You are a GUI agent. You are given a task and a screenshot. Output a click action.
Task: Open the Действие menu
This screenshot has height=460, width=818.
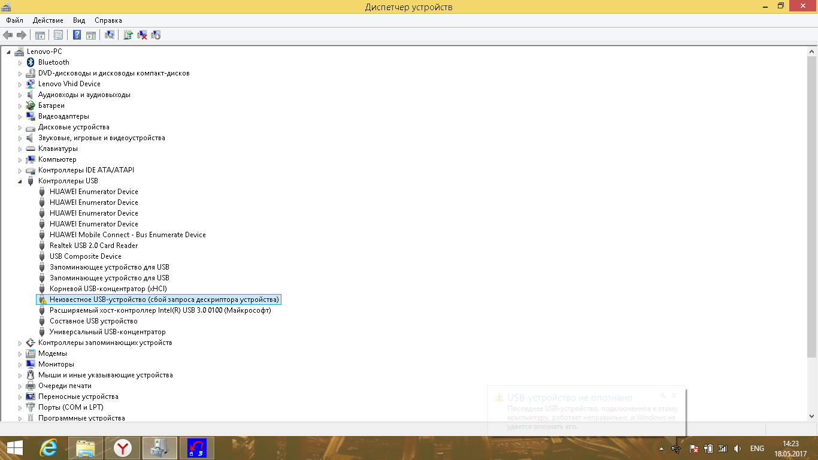tap(48, 20)
